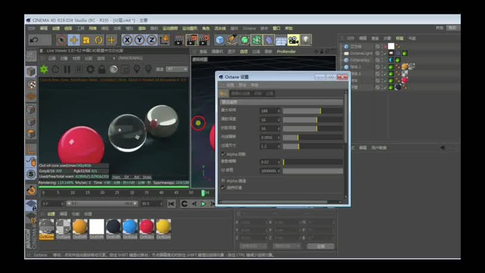
Task: Open Live Viewer settings gear
Action: point(90,69)
